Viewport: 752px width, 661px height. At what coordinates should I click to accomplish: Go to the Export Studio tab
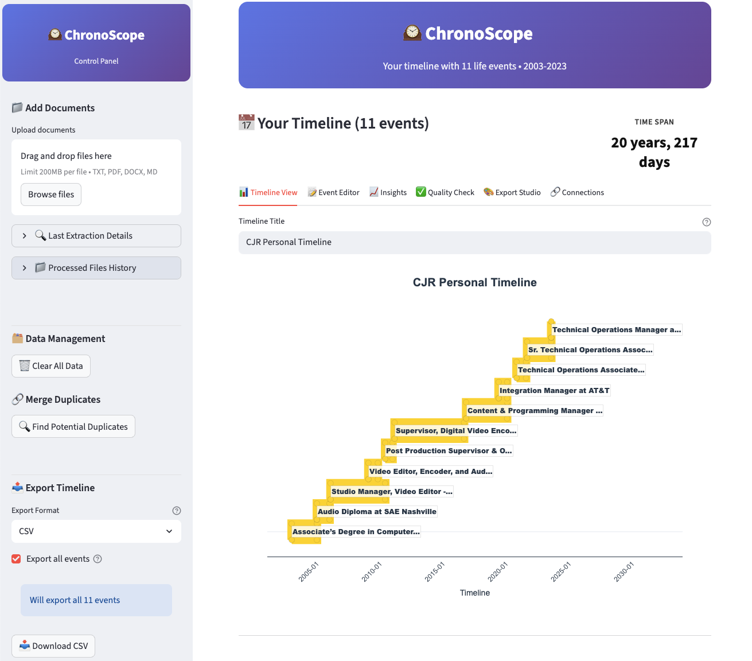(x=512, y=192)
